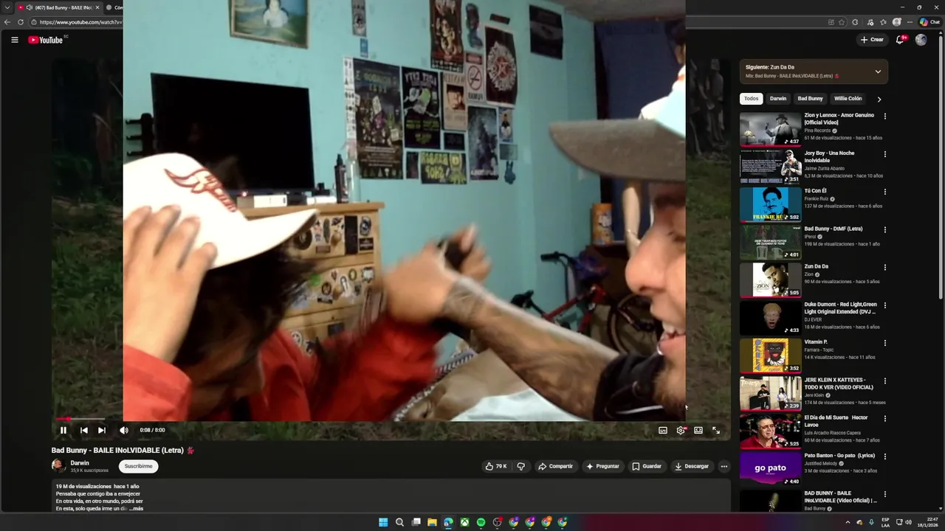Open options for JERE KLEIN X KATTEYES video
This screenshot has width=945, height=531.
pos(885,381)
